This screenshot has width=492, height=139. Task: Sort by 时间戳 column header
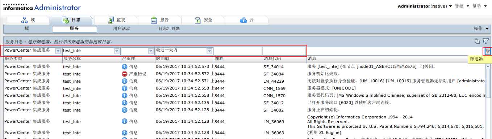pos(184,59)
